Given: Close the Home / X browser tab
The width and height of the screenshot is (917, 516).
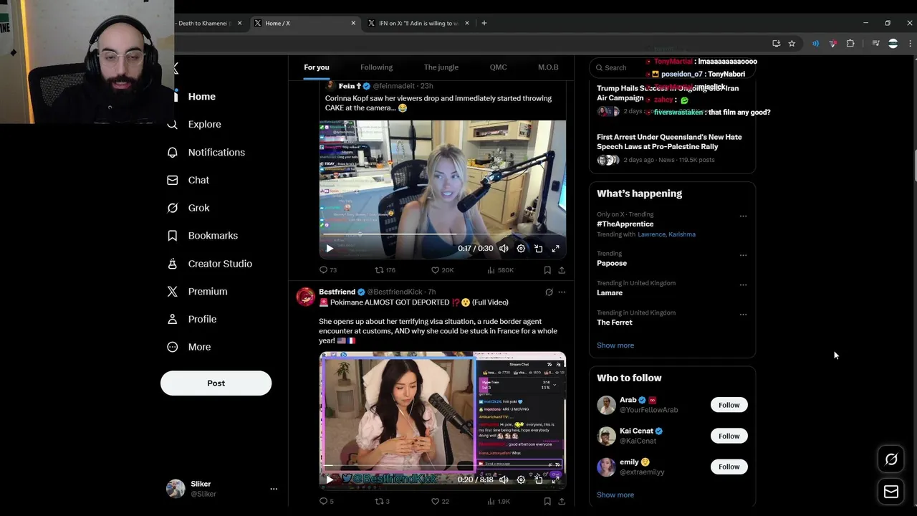Looking at the screenshot, I should point(353,23).
